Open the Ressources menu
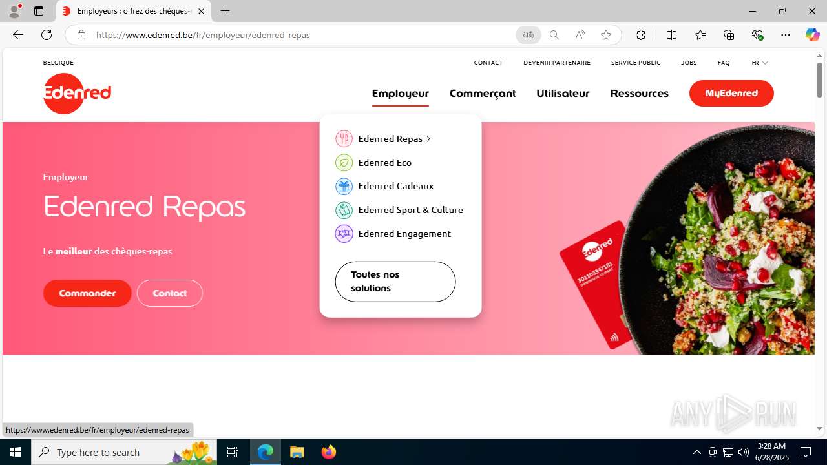This screenshot has height=465, width=827. (x=640, y=94)
